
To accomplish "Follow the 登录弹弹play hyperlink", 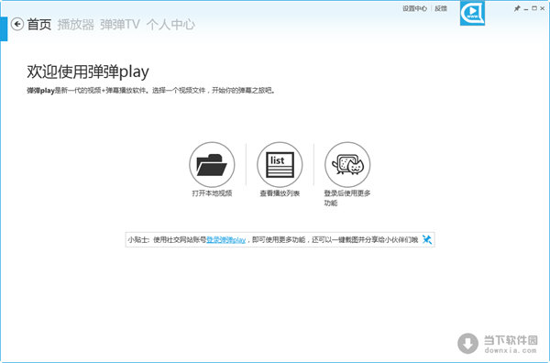I will (225, 240).
